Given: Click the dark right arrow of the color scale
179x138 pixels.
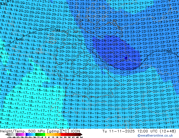Looking at the screenshot, I should coord(81,135).
